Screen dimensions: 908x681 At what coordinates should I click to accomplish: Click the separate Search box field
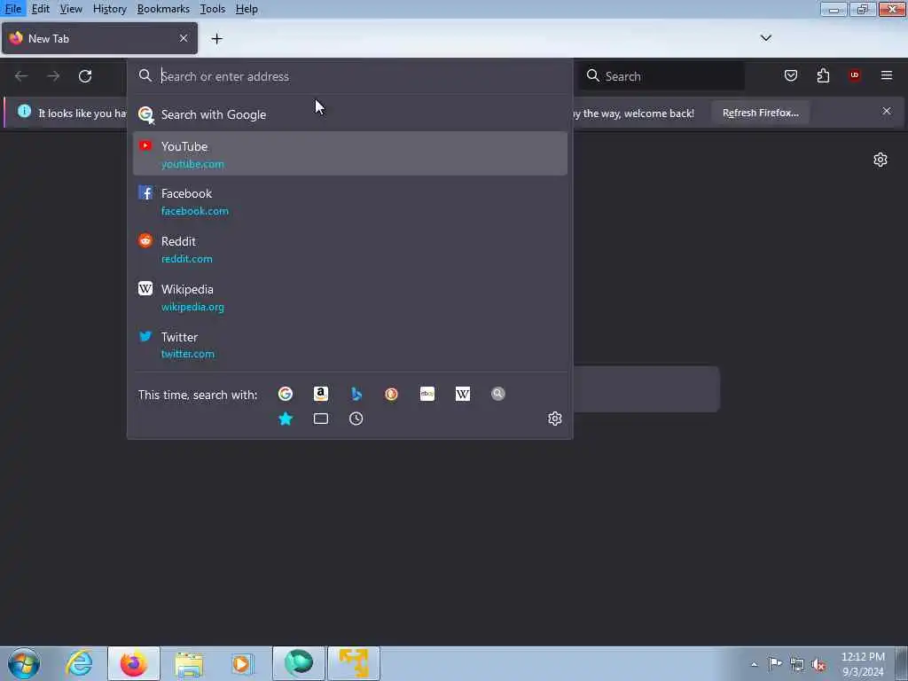(661, 76)
